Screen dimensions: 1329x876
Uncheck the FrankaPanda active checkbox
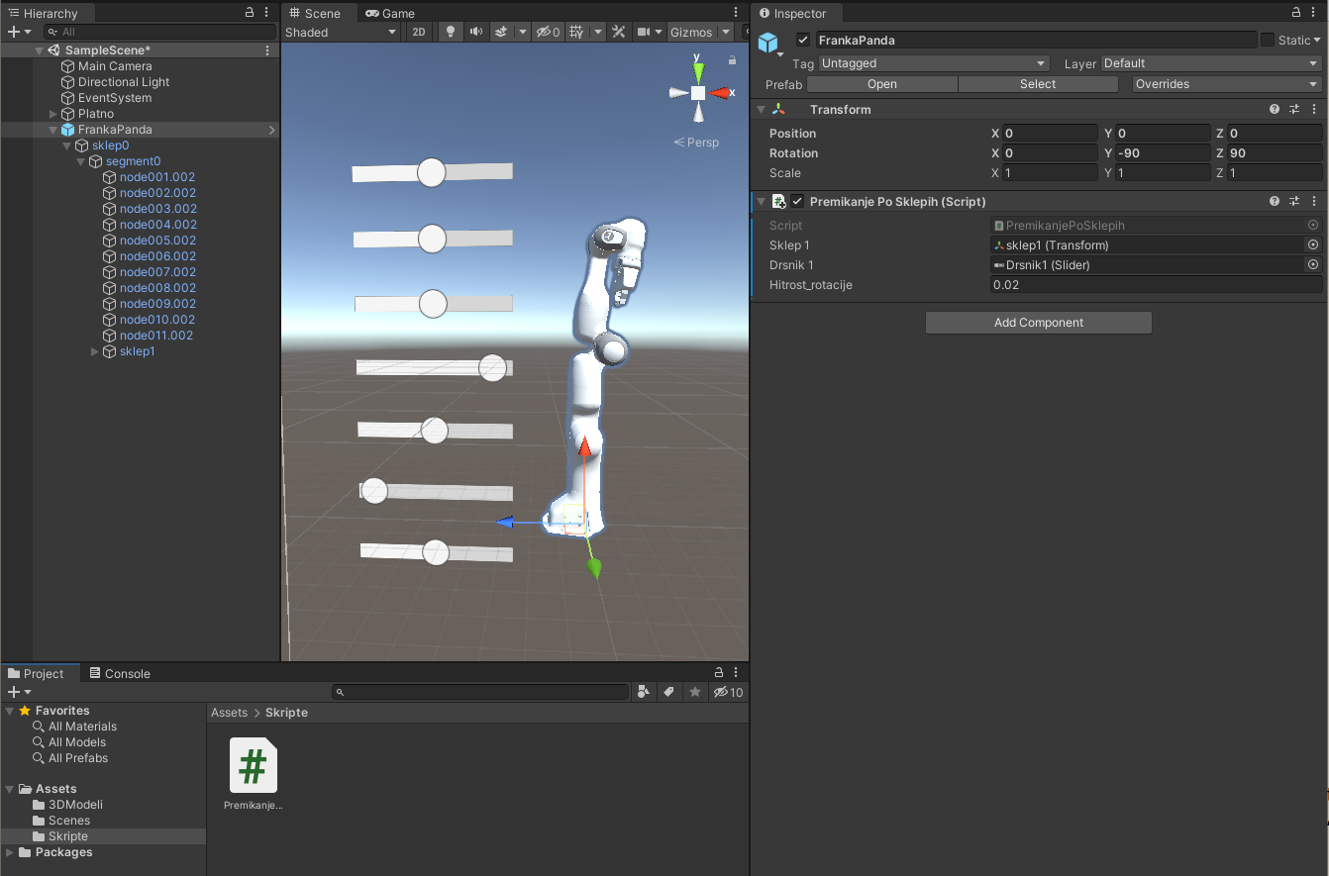(803, 41)
